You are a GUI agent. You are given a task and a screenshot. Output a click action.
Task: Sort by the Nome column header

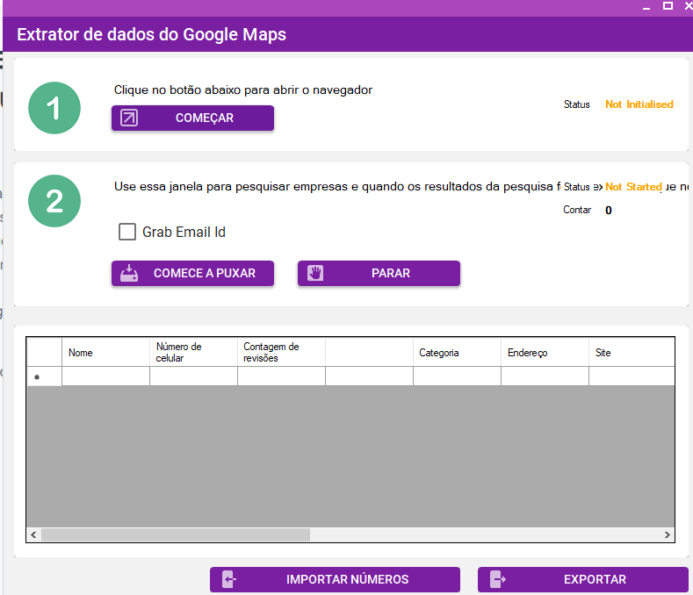(105, 353)
